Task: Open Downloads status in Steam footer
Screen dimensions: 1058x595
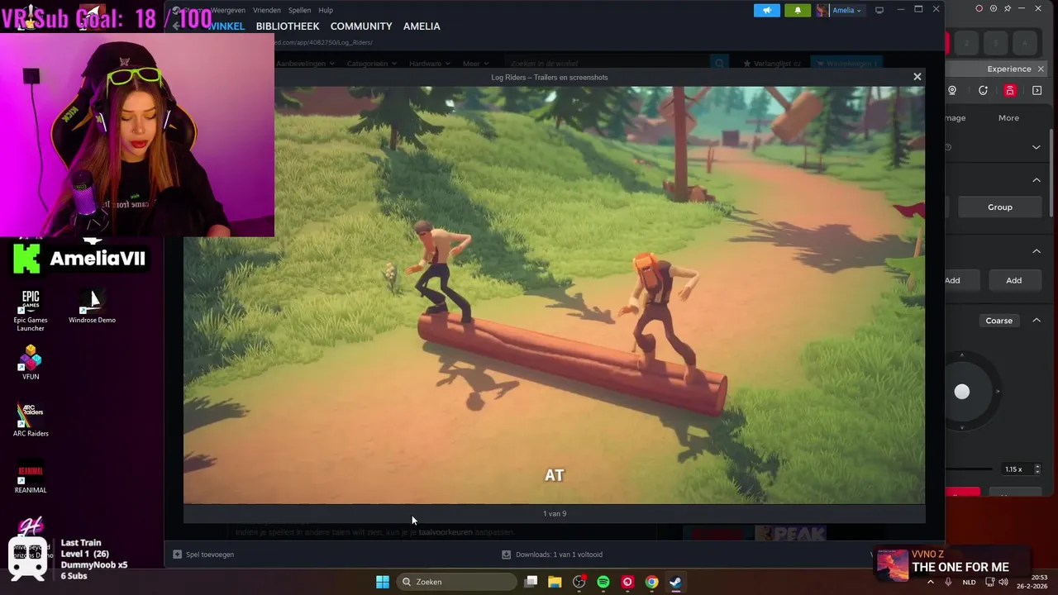Action: (x=552, y=555)
